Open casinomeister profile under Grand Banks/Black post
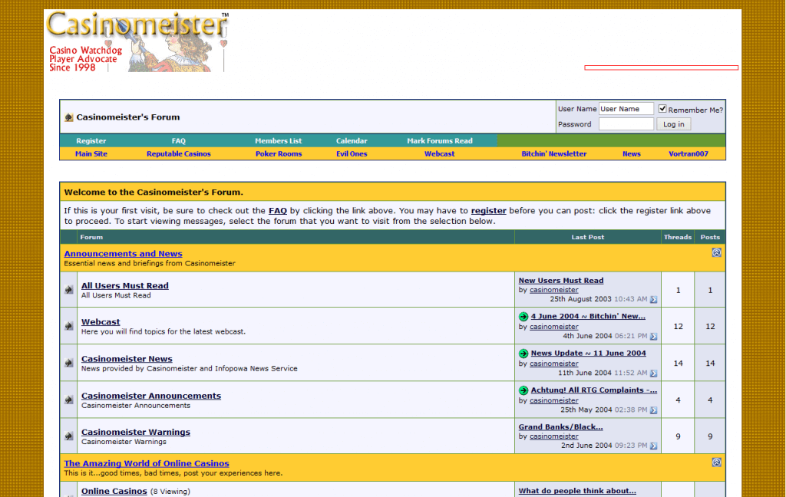The image size is (786, 497). (554, 436)
